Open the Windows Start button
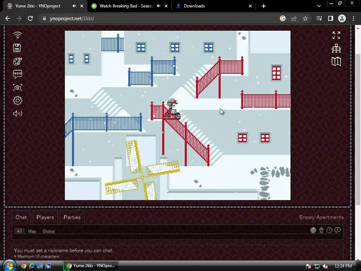361x271 pixels. point(9,266)
